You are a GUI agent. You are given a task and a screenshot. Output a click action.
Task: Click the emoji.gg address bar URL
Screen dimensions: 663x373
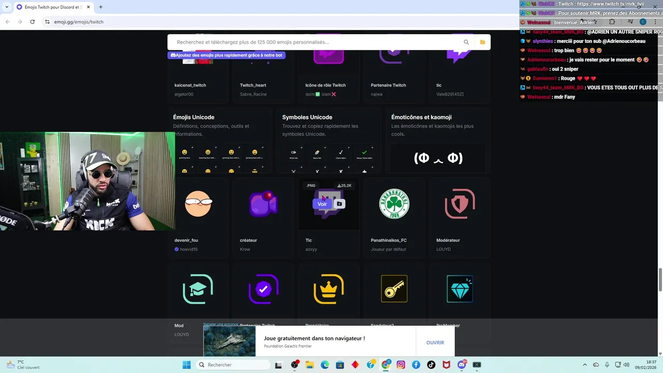tap(79, 22)
